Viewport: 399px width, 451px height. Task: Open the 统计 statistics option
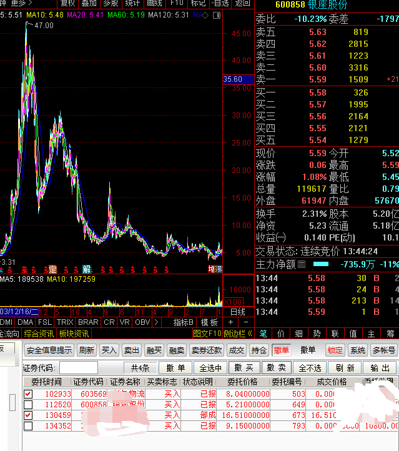tap(132, 3)
